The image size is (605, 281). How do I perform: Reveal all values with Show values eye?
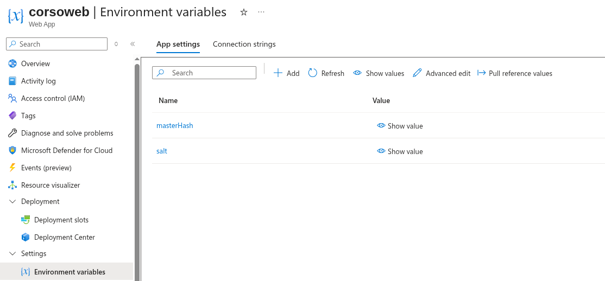[x=357, y=73]
